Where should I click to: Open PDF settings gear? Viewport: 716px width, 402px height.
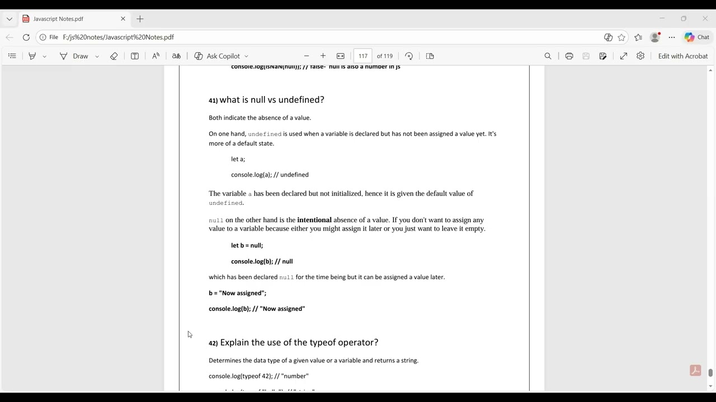click(640, 56)
